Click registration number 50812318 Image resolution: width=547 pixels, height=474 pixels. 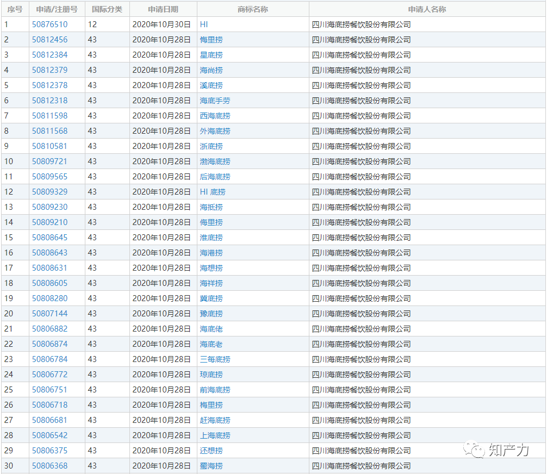tap(50, 101)
